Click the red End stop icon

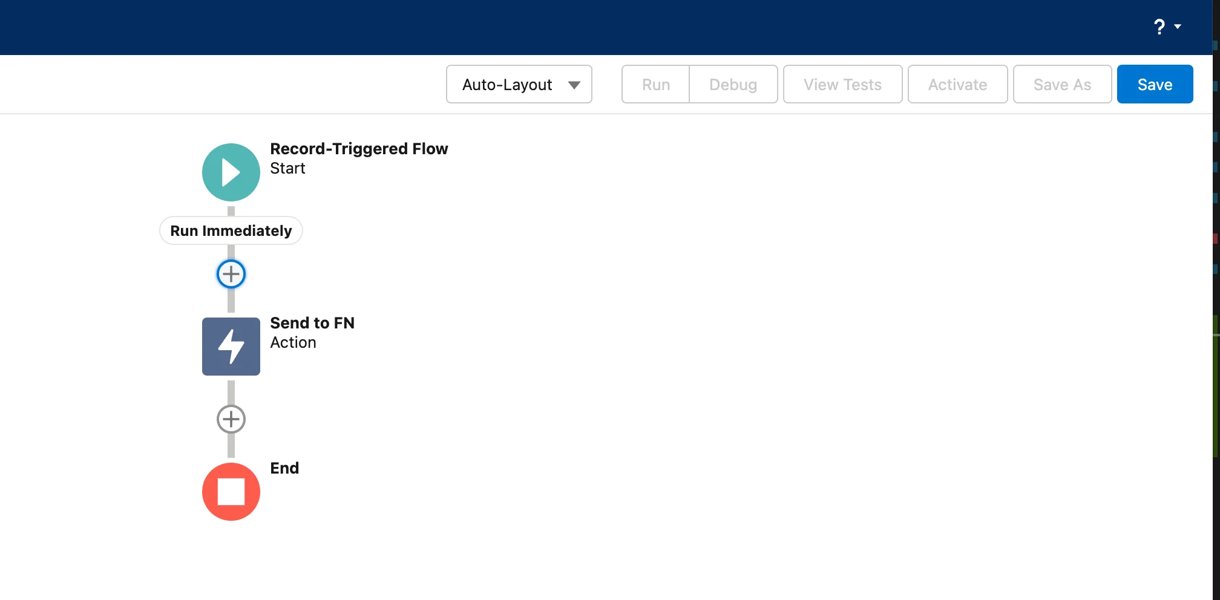[231, 492]
